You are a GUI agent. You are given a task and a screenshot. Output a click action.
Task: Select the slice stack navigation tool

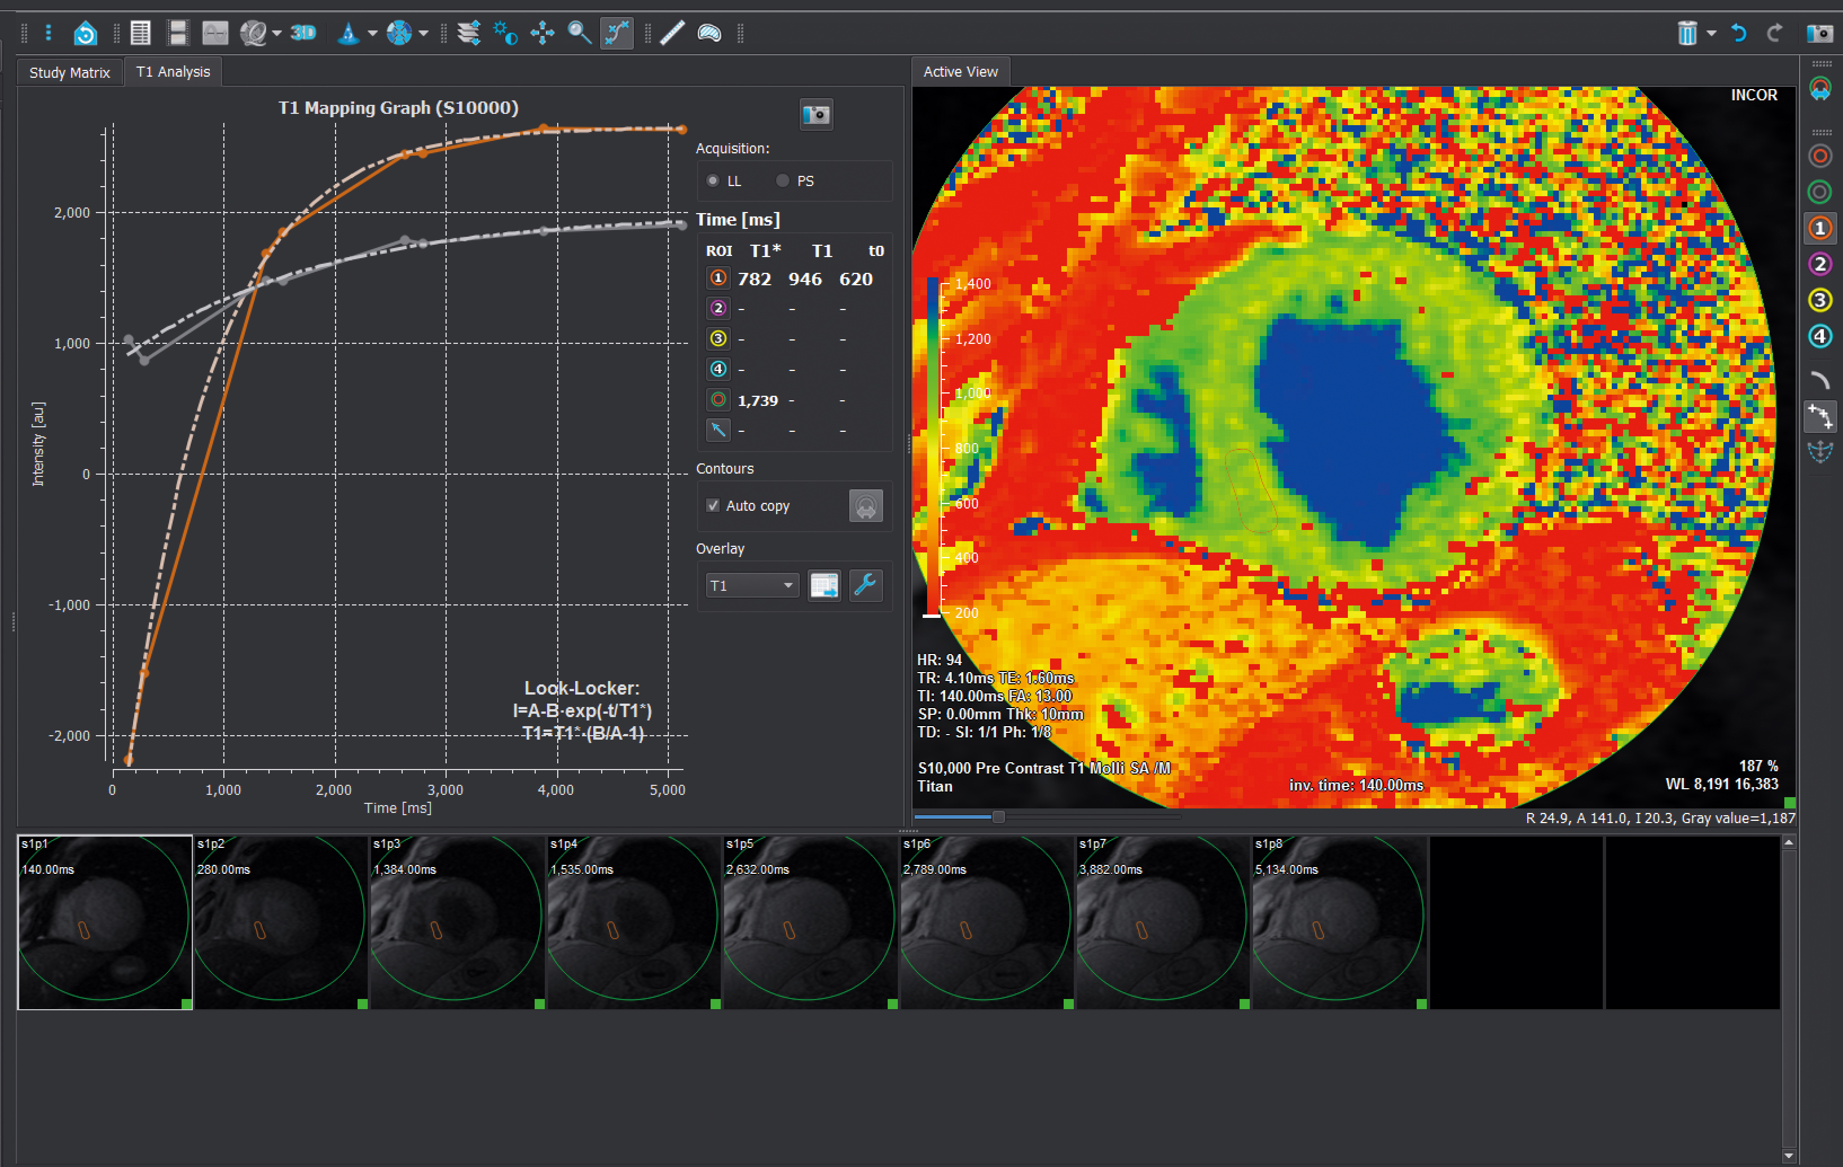pyautogui.click(x=469, y=33)
